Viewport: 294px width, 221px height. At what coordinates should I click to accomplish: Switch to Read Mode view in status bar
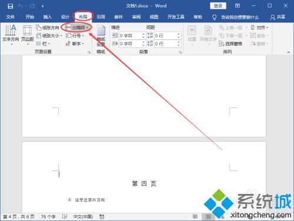tap(195, 216)
